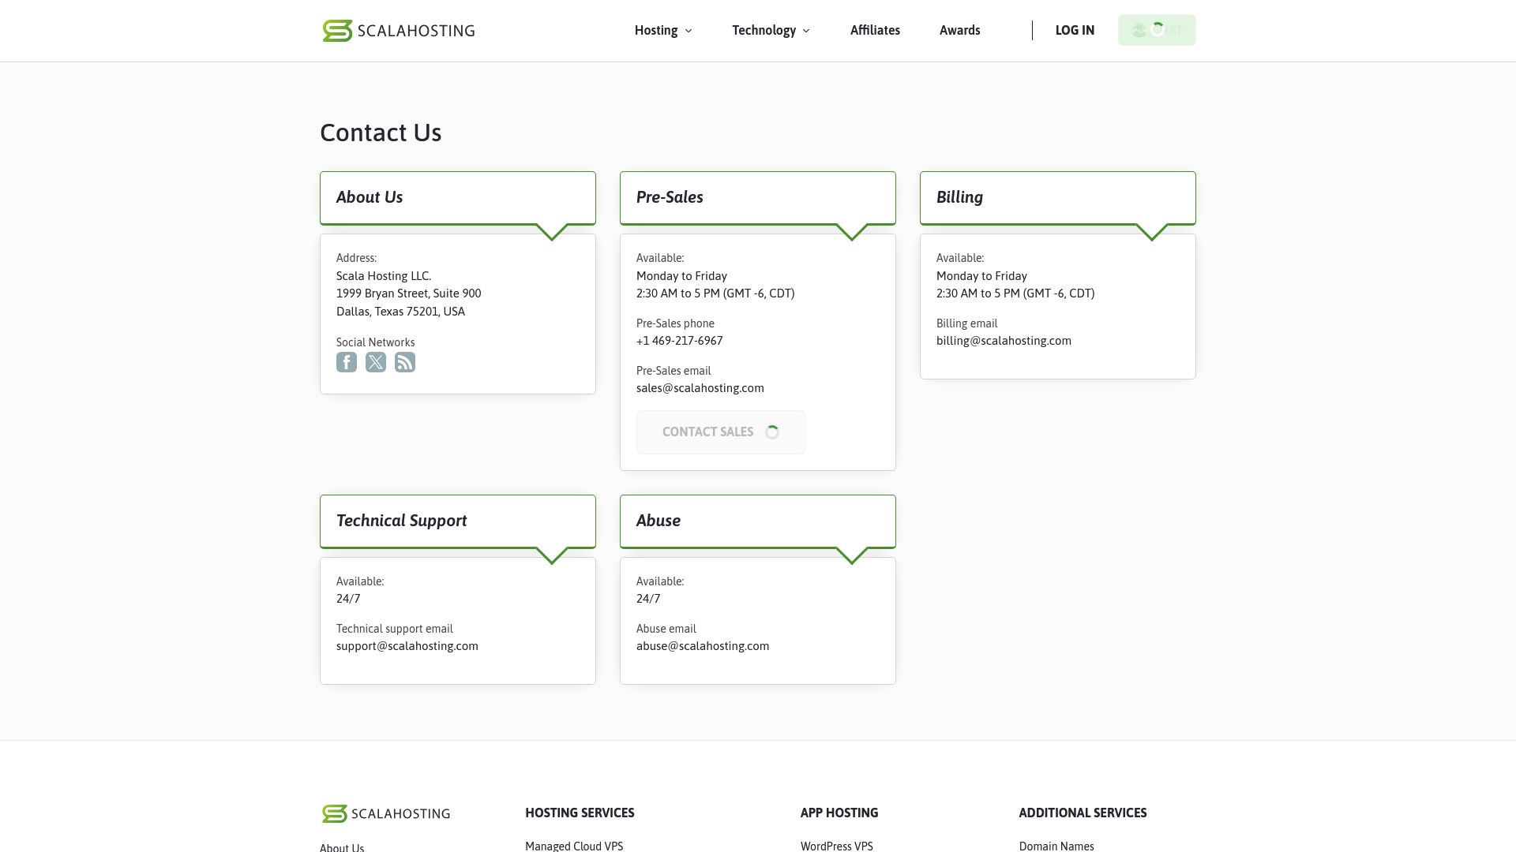Screen dimensions: 1516x852
Task: Click LOG IN in the header
Action: click(x=1074, y=30)
